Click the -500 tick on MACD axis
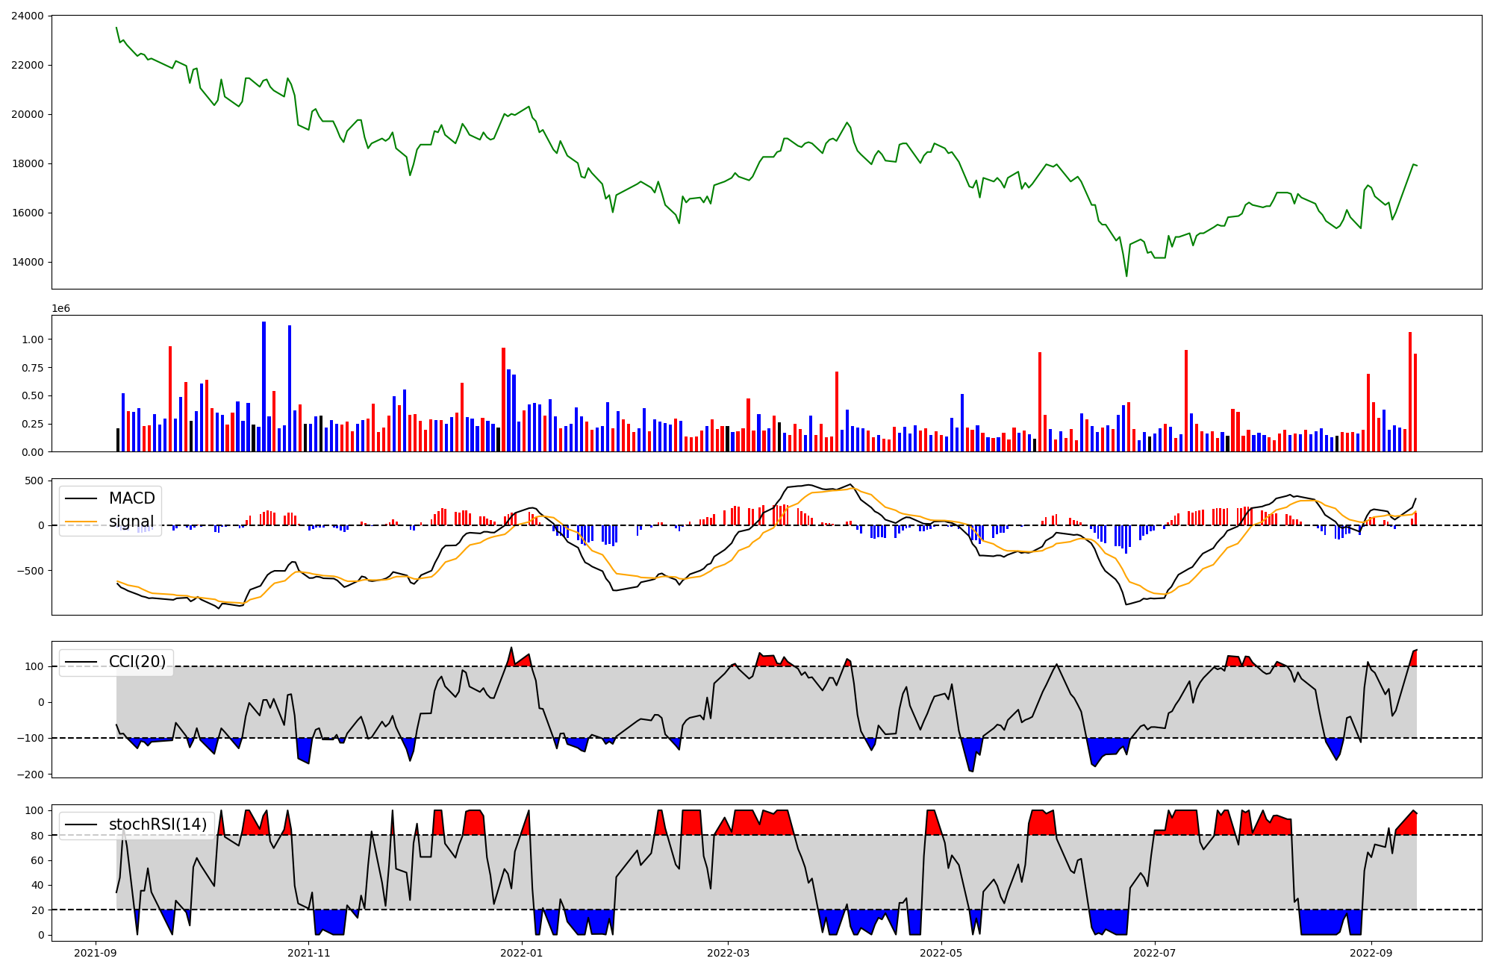 click(31, 571)
